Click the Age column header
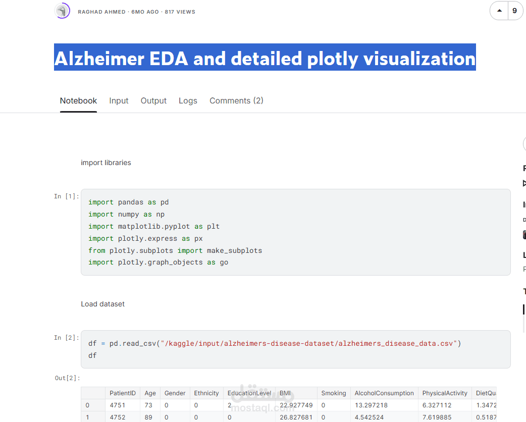 (x=150, y=393)
